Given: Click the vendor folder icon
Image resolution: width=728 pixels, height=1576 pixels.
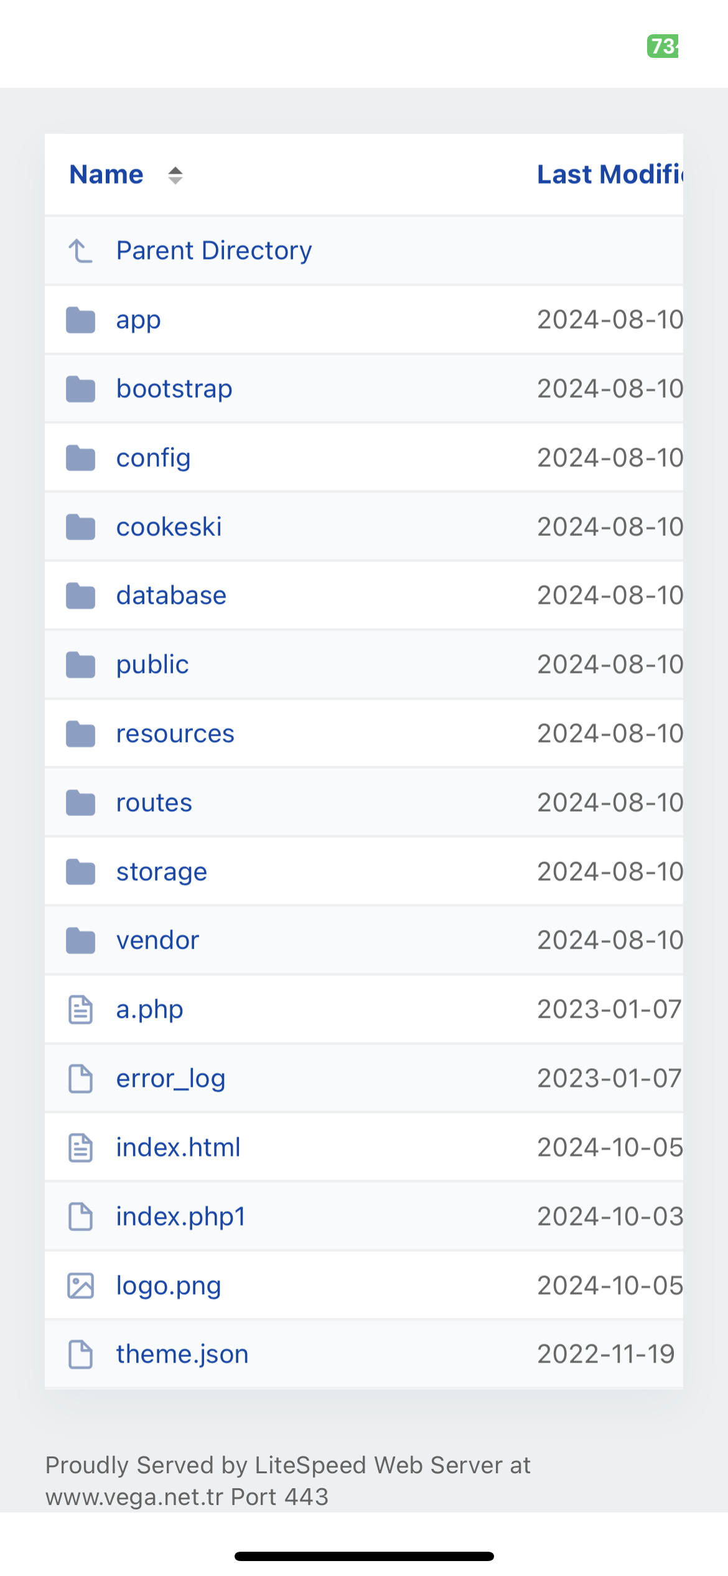Looking at the screenshot, I should coord(80,940).
